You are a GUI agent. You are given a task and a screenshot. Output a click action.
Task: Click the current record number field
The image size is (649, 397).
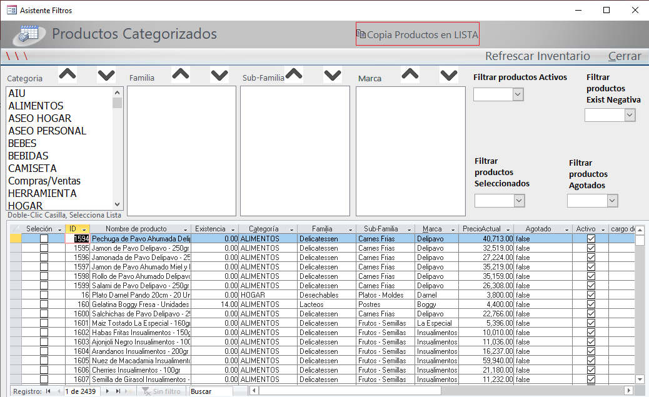coord(81,391)
